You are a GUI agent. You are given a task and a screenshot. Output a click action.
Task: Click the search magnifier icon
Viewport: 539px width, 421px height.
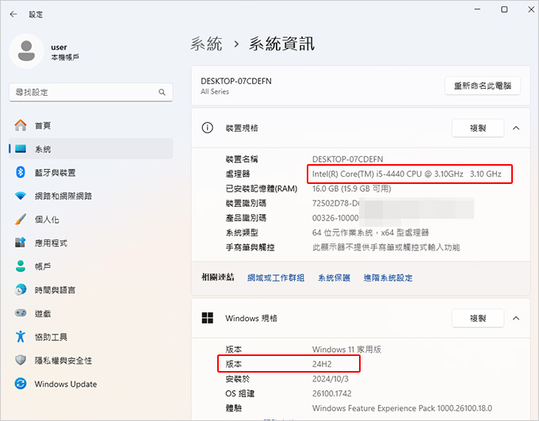click(162, 92)
